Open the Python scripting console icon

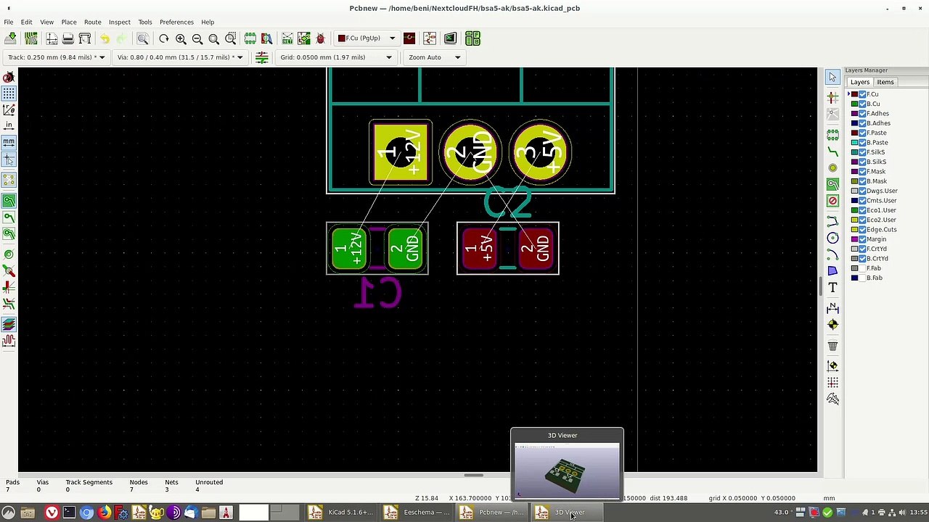[450, 38]
